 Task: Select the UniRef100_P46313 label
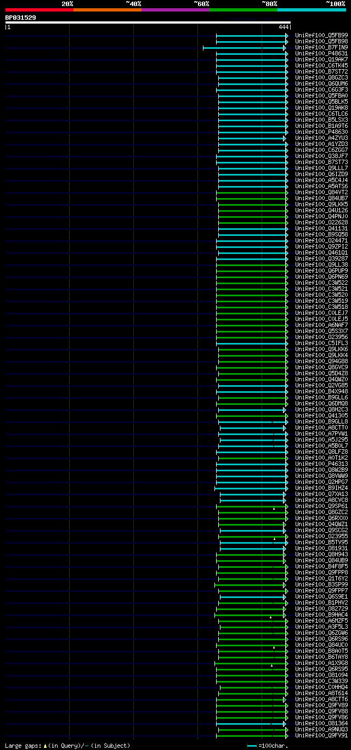[321, 464]
